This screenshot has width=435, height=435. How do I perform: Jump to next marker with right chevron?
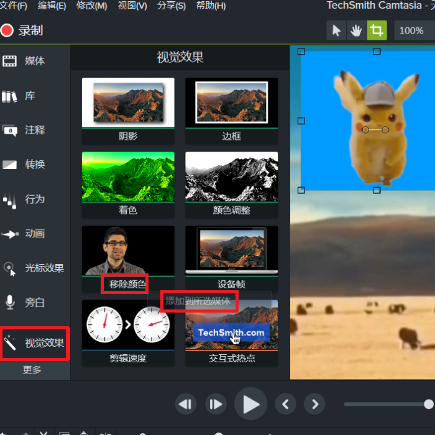[314, 404]
